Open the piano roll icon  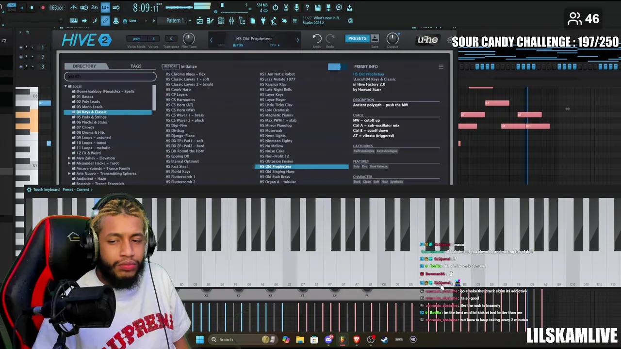point(210,21)
